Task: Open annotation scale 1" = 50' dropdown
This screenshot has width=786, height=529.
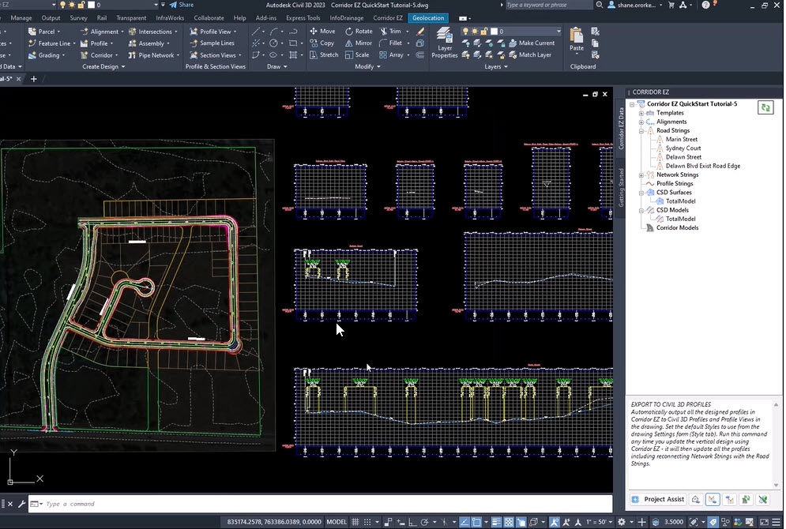Action: [599, 522]
